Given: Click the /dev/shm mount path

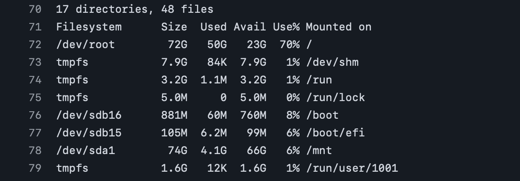Looking at the screenshot, I should 332,62.
